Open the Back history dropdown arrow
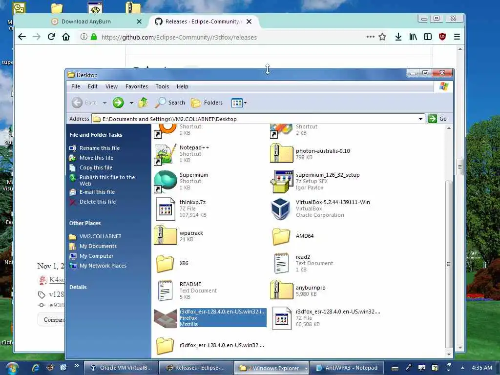This screenshot has width=500, height=375. 104,103
